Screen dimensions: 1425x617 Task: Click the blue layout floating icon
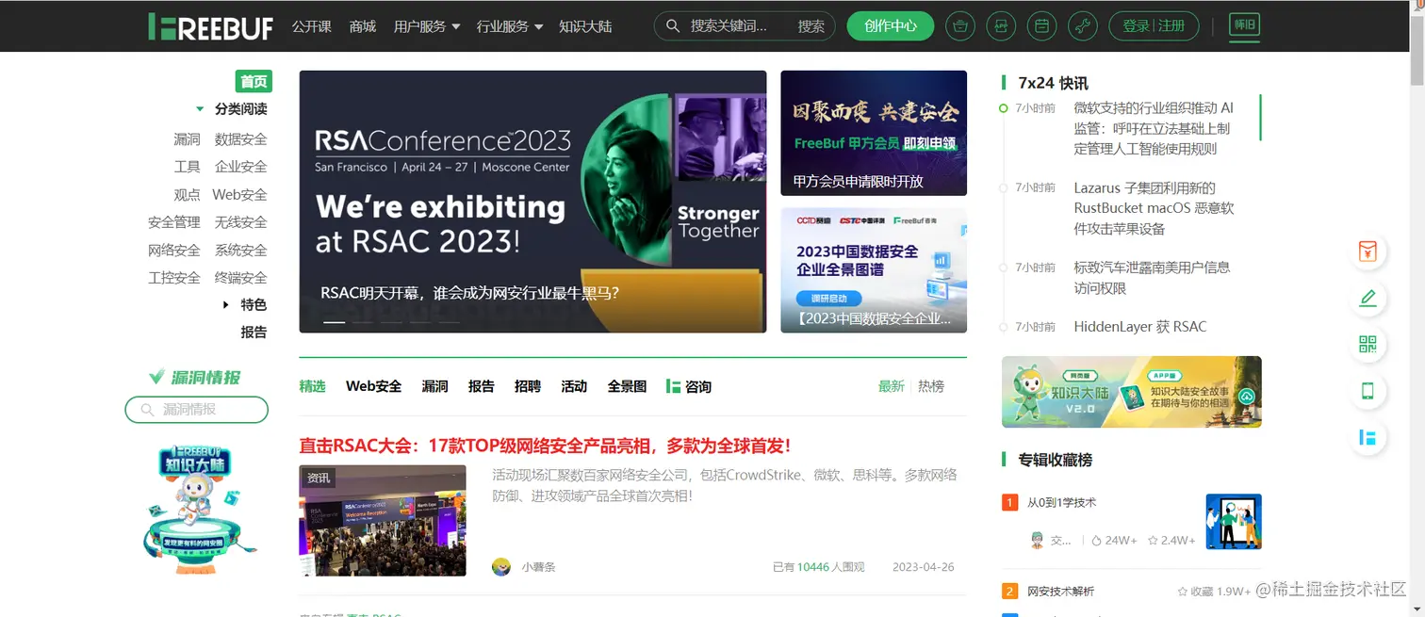pyautogui.click(x=1368, y=437)
